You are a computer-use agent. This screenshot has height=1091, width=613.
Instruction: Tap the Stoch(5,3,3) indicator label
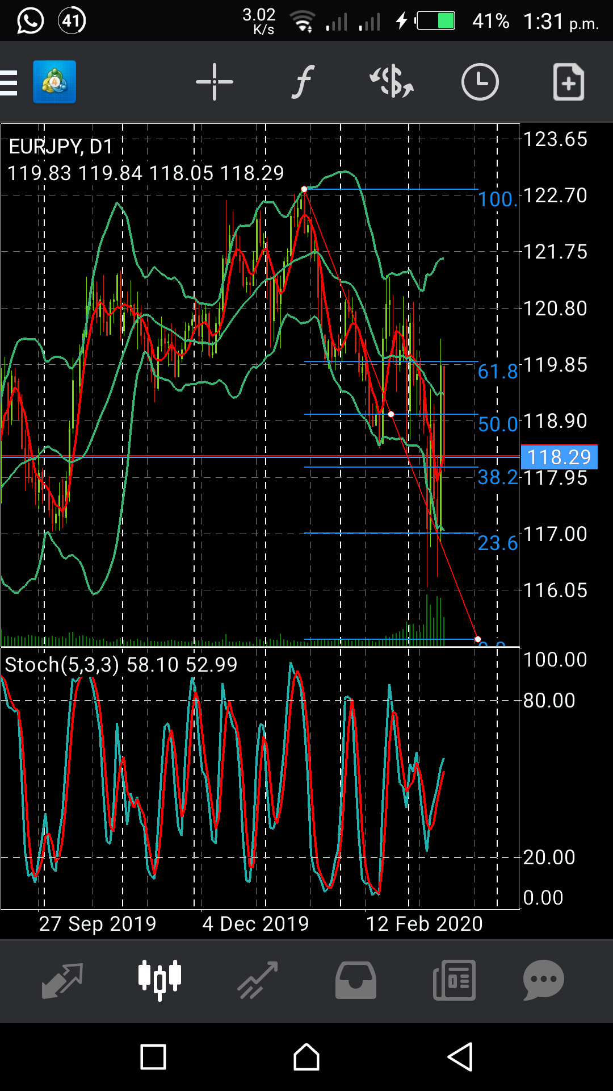62,664
